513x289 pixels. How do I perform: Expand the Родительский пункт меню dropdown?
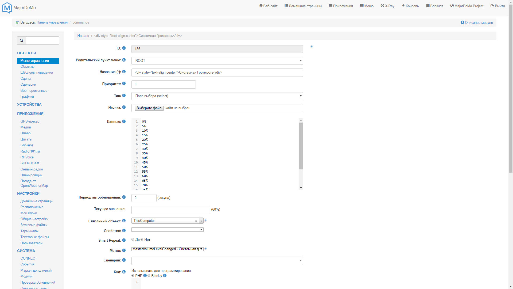pos(217,61)
